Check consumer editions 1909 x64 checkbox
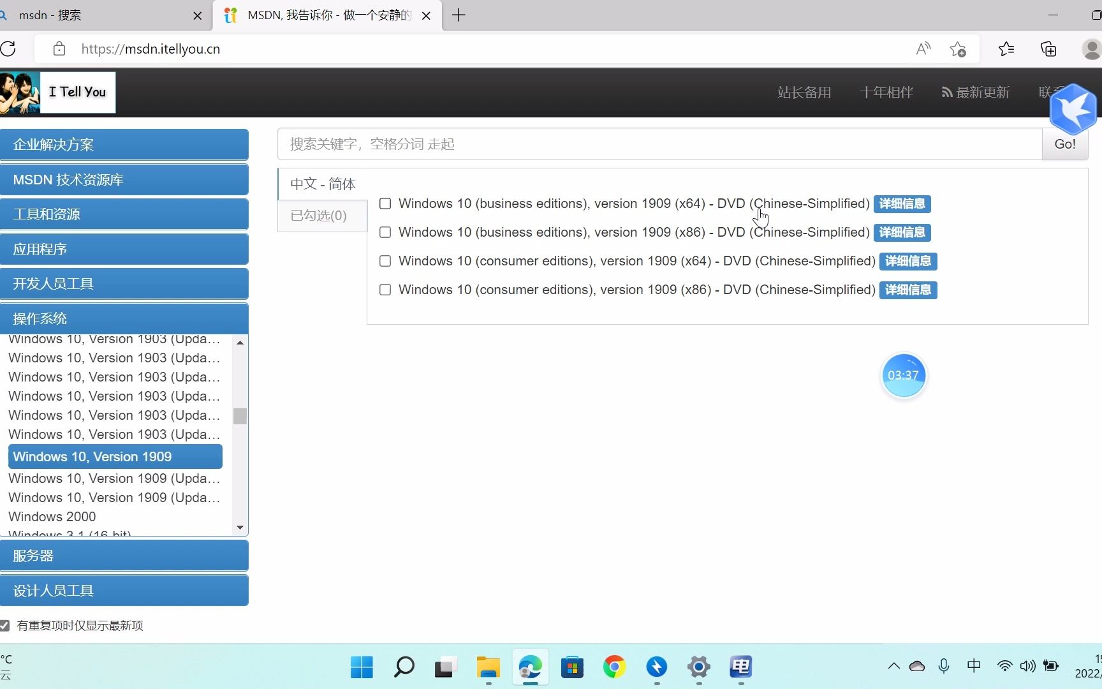 385,261
